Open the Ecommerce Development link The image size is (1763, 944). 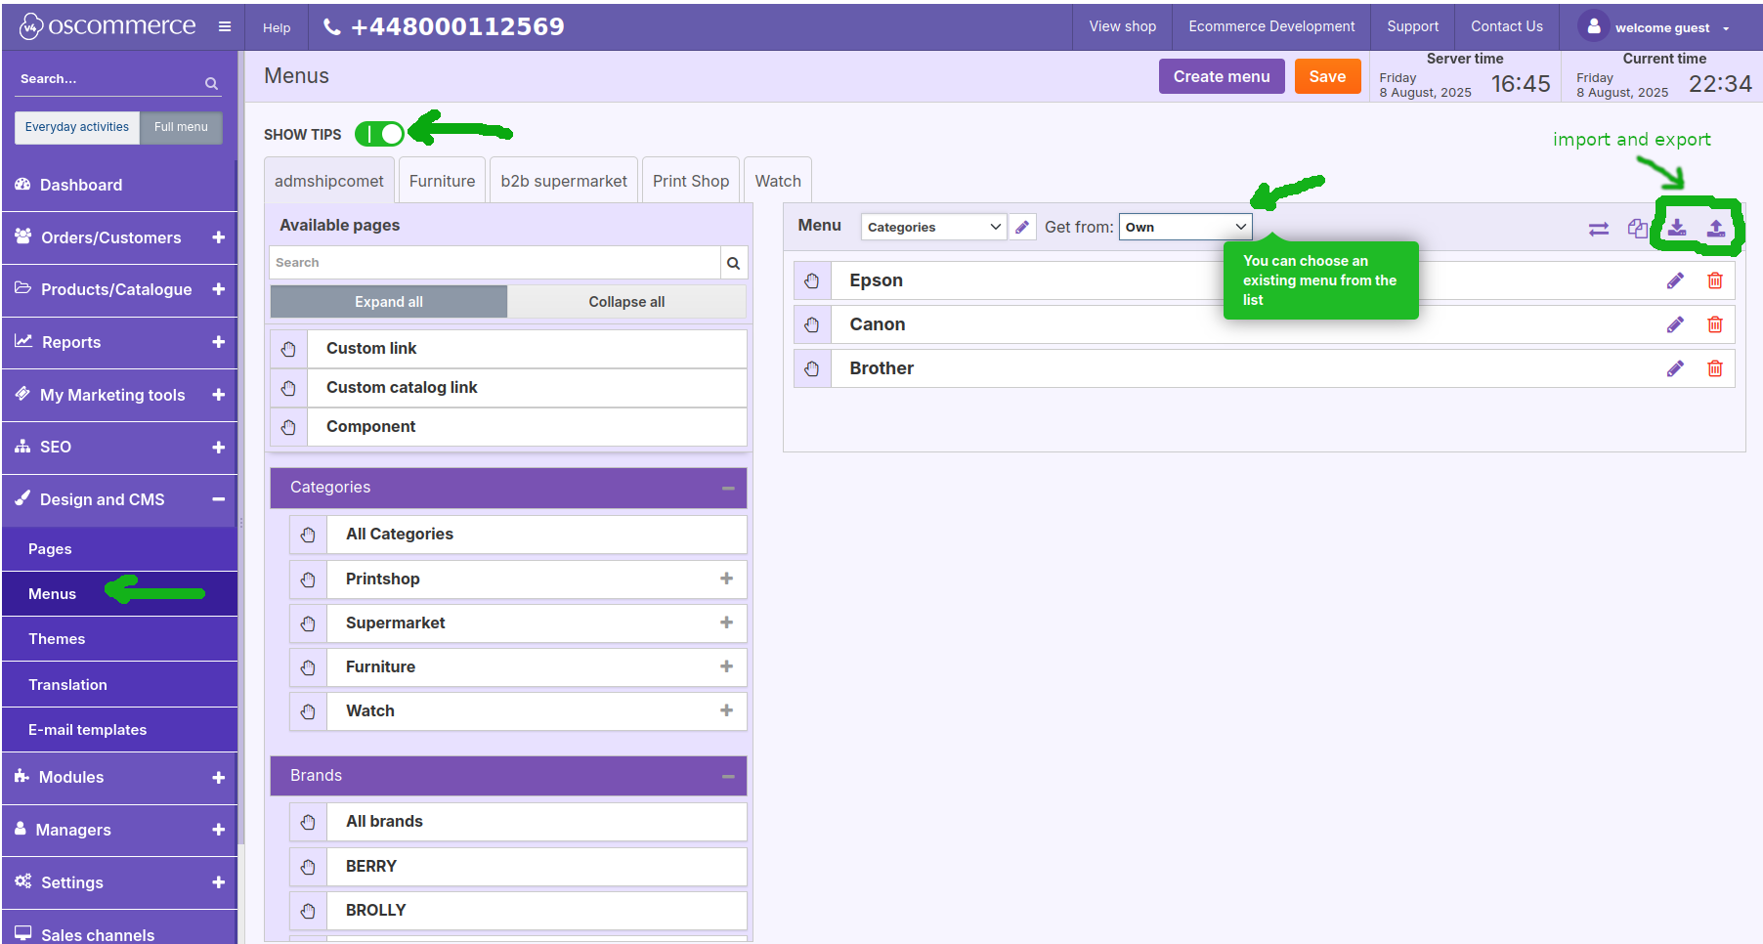click(x=1271, y=26)
